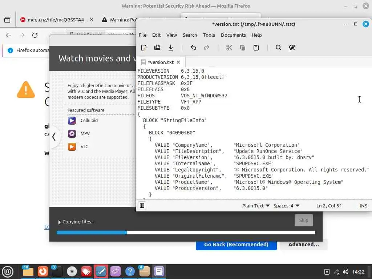The height and width of the screenshot is (279, 372).
Task: Open the help question mark taskbar icon
Action: point(130,272)
